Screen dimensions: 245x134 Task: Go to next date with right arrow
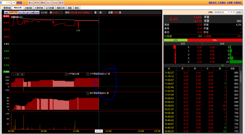pos(234,12)
